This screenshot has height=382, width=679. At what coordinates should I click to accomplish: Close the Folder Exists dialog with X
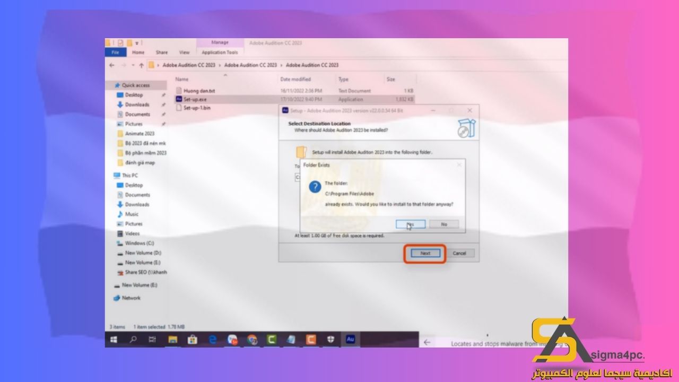coord(459,165)
